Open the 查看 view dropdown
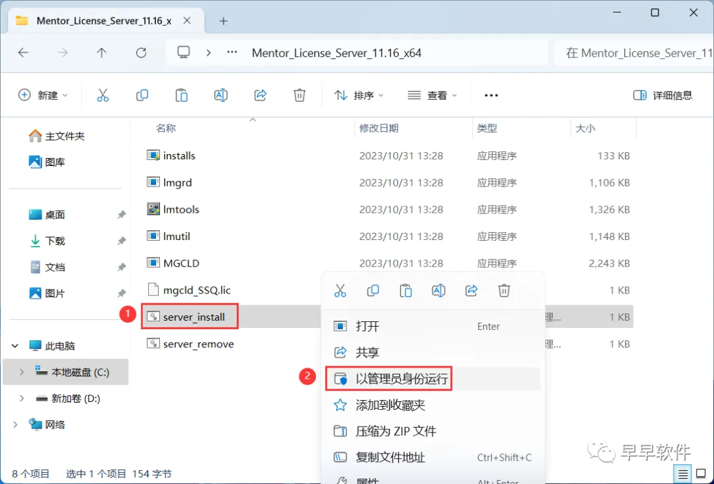 coord(432,95)
